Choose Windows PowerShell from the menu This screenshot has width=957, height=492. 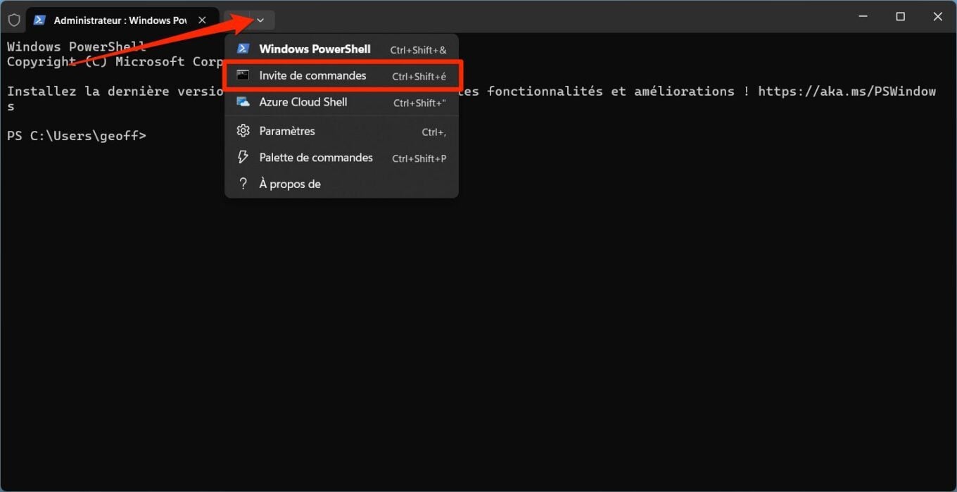pos(341,49)
